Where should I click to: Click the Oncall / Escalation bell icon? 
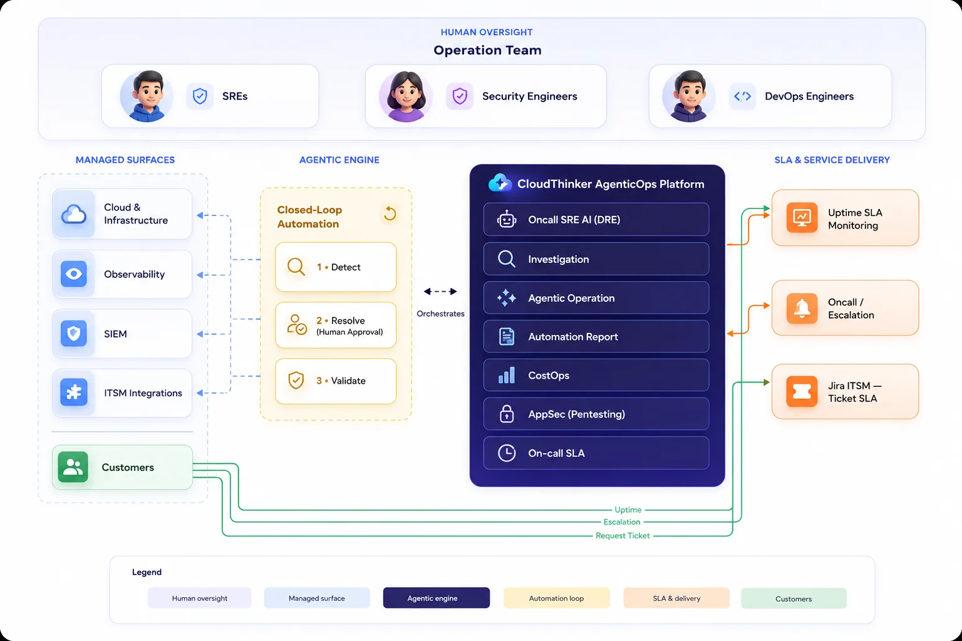[x=802, y=308]
